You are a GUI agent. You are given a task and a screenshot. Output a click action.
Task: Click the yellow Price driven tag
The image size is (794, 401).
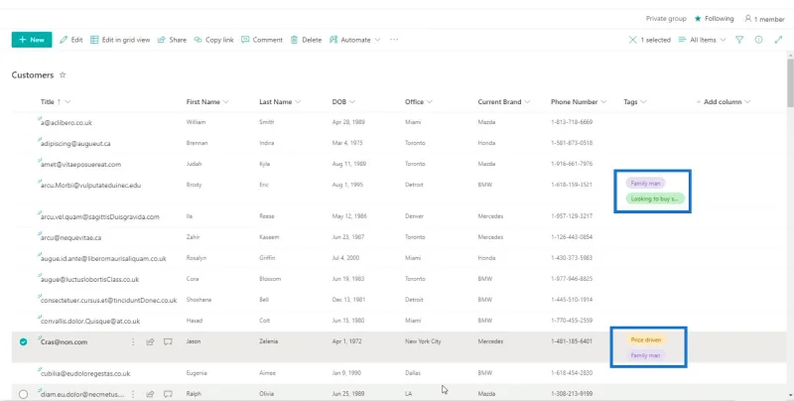pyautogui.click(x=646, y=339)
